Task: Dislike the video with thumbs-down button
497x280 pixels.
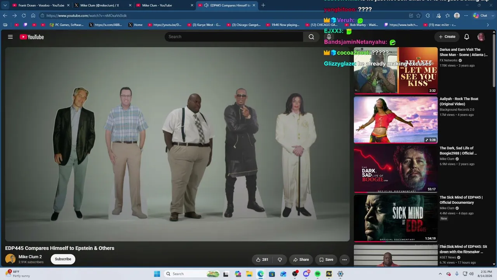Action: click(x=280, y=259)
